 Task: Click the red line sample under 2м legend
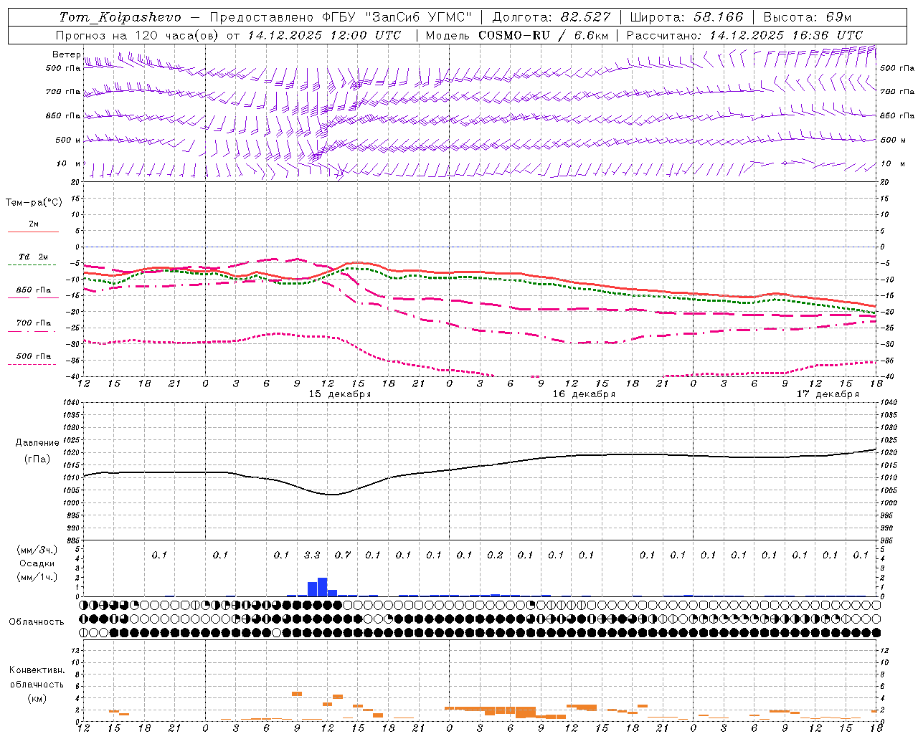(x=33, y=232)
